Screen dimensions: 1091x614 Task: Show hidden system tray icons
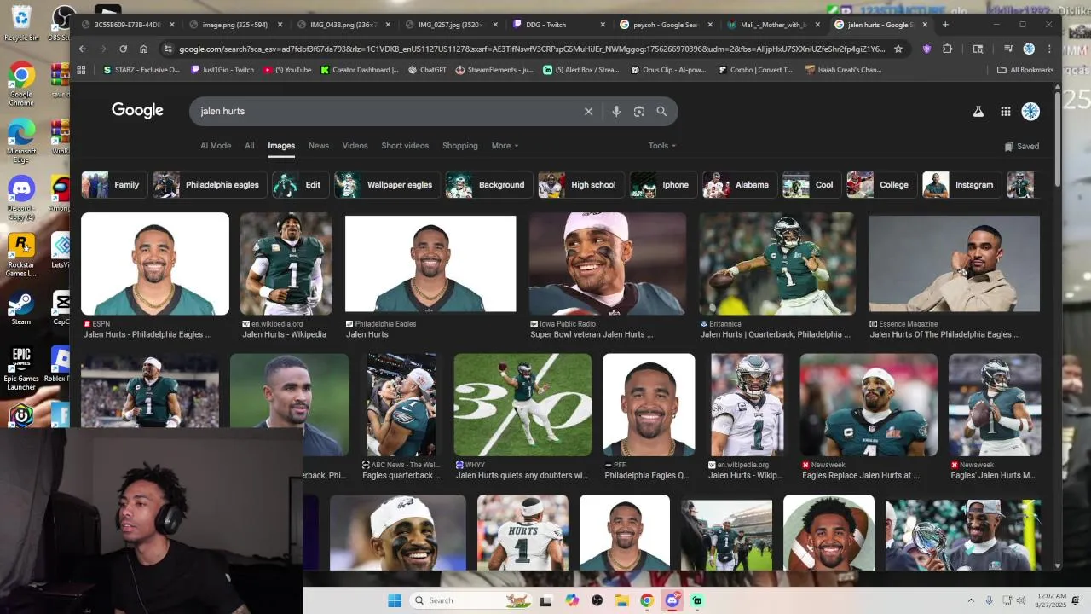pos(971,600)
